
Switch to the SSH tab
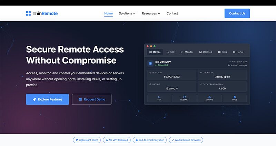[171, 52]
